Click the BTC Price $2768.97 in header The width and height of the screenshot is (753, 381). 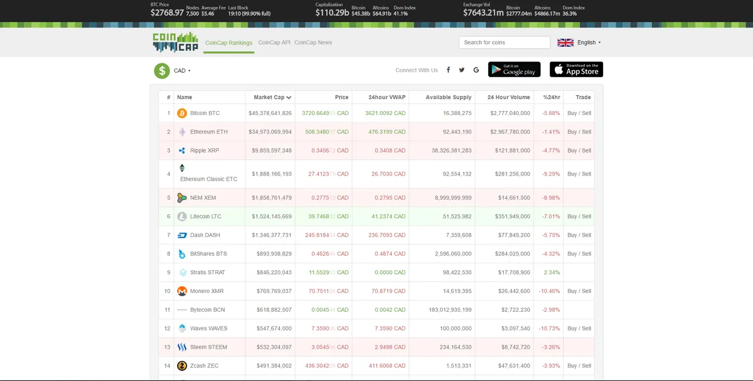(167, 12)
